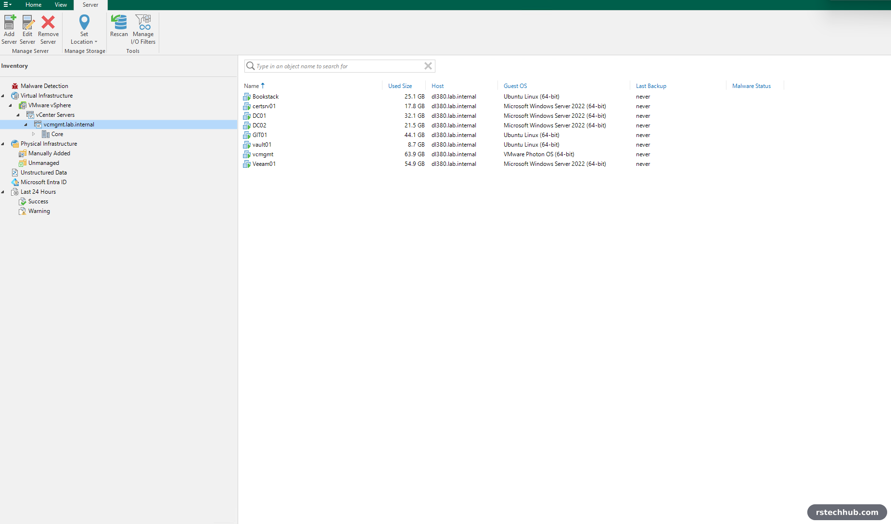
Task: Select the Manually Added group
Action: point(49,153)
